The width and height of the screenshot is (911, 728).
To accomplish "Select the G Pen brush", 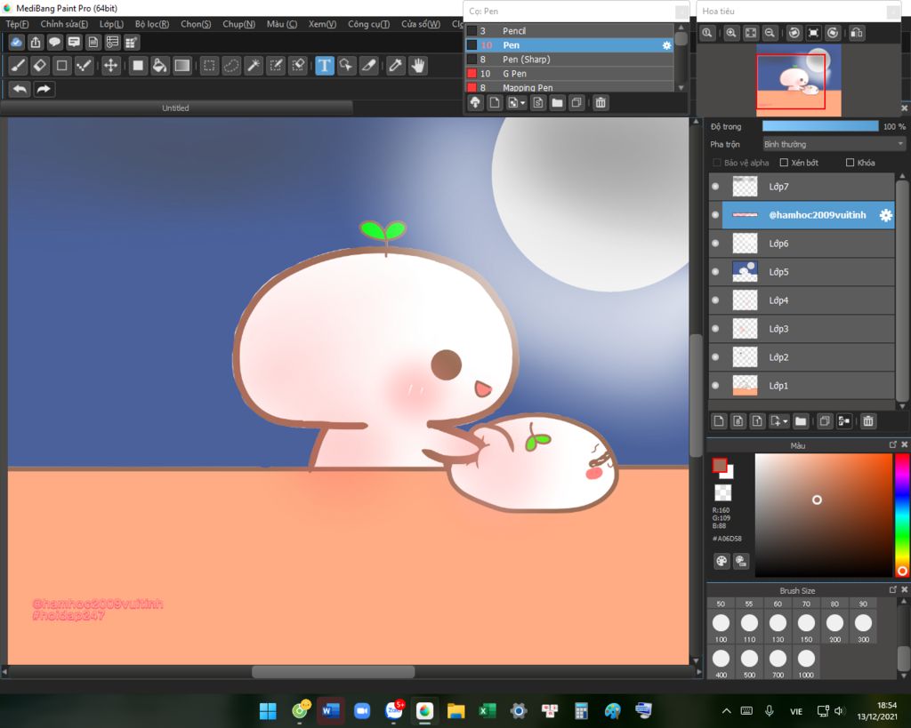I will pyautogui.click(x=569, y=74).
